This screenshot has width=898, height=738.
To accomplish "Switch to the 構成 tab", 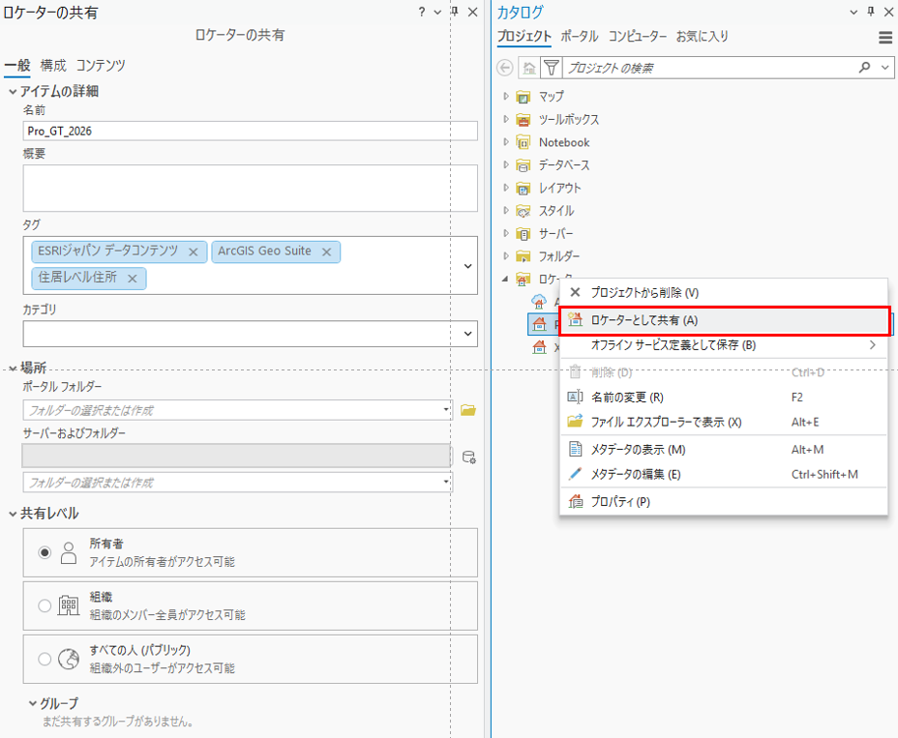I will click(x=53, y=66).
